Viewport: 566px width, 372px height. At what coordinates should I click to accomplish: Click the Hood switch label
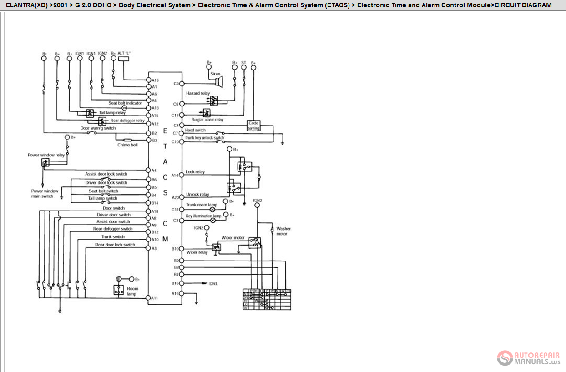tap(195, 130)
